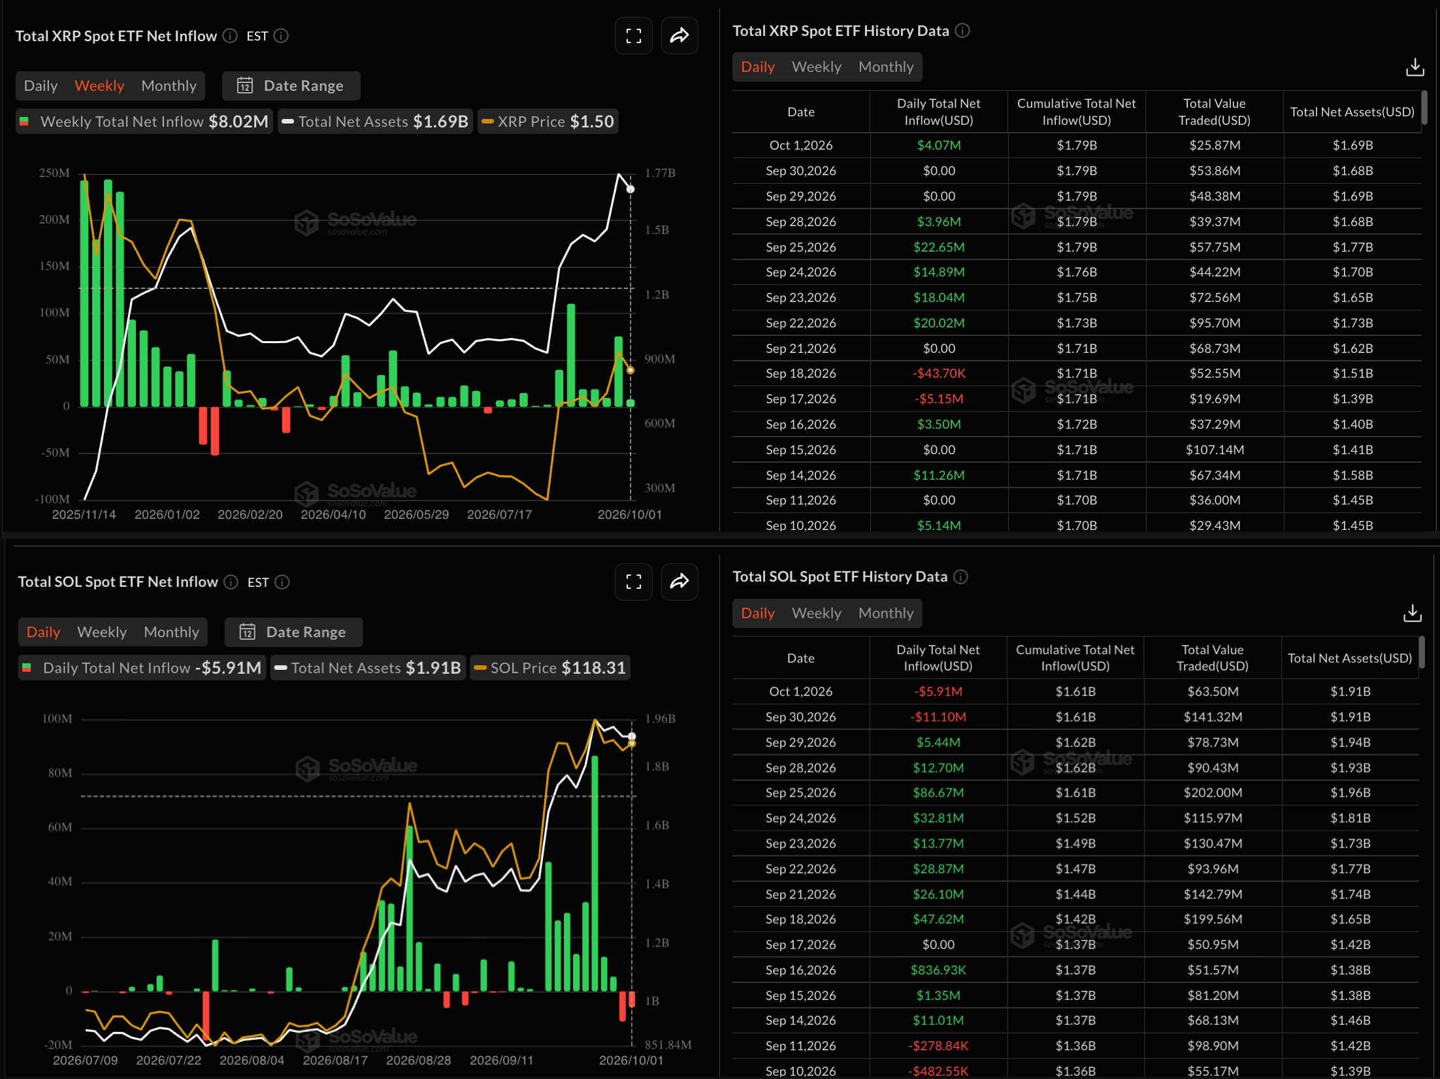This screenshot has height=1079, width=1440.
Task: Select Weekly tab in XRP History Data
Action: click(x=816, y=67)
